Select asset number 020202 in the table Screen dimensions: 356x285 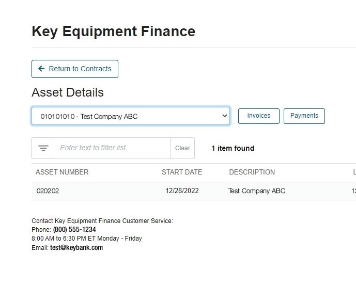tap(48, 191)
